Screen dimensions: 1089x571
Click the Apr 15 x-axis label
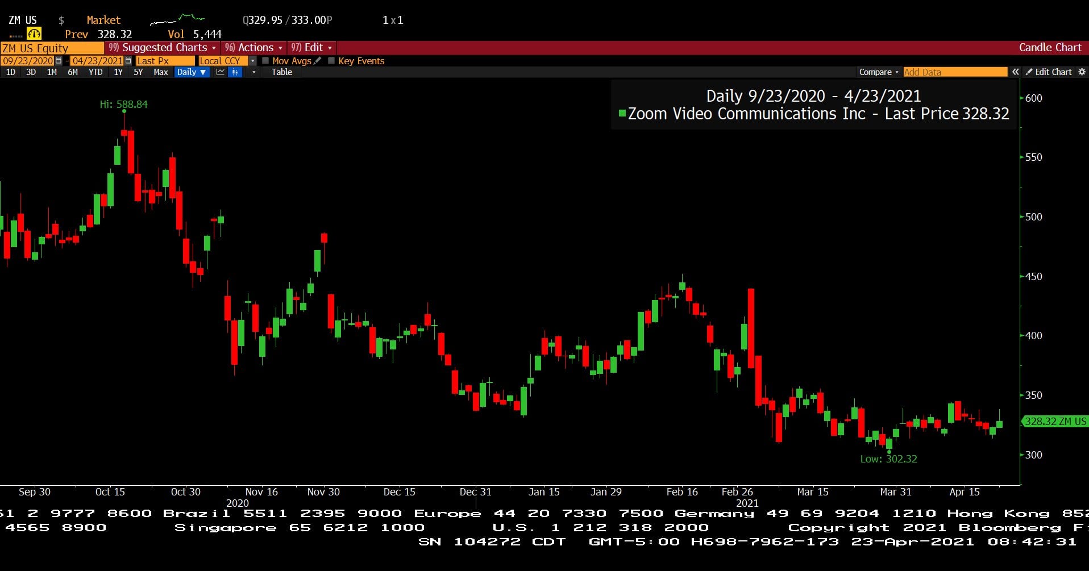[x=965, y=492]
